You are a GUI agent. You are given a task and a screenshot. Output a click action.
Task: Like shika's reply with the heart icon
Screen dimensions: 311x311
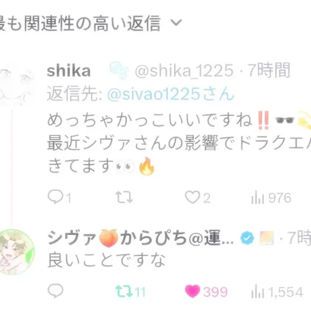192,197
